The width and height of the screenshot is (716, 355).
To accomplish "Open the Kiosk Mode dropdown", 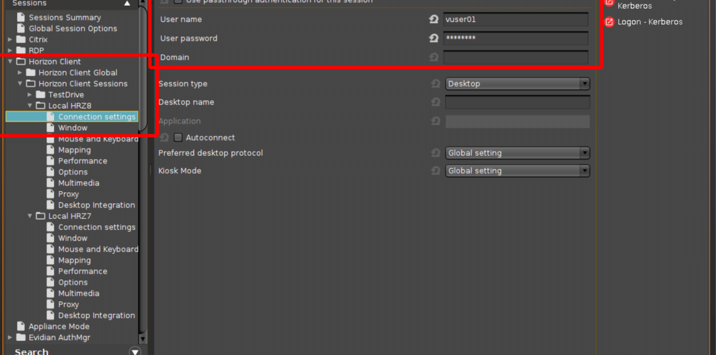I will tap(517, 171).
